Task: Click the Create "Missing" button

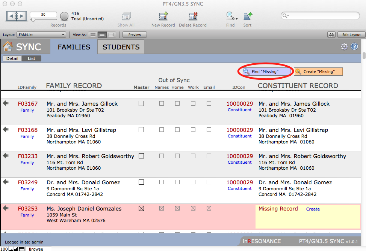Action: tap(318, 72)
